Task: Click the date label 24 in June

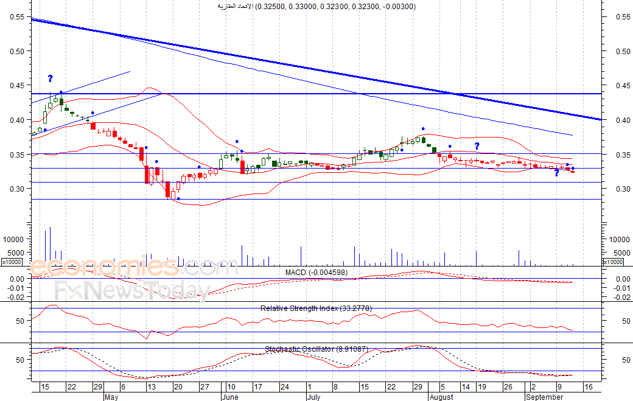Action: pyautogui.click(x=285, y=387)
